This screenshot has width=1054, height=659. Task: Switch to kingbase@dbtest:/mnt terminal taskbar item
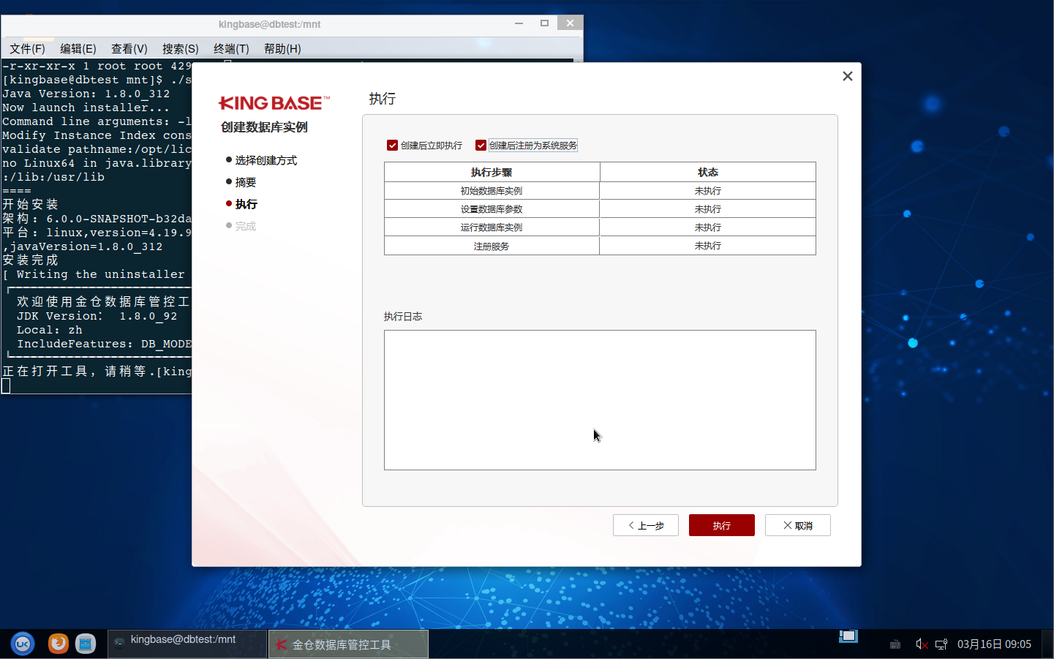tap(187, 644)
